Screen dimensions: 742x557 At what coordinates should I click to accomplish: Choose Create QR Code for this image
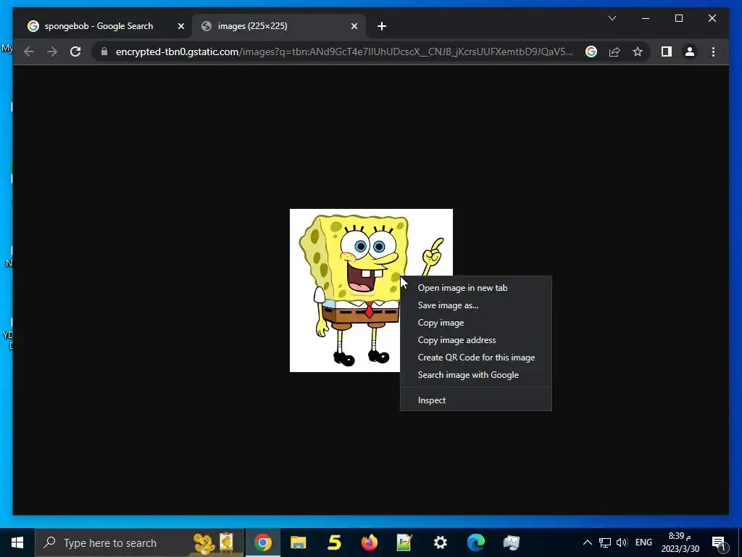pyautogui.click(x=475, y=358)
